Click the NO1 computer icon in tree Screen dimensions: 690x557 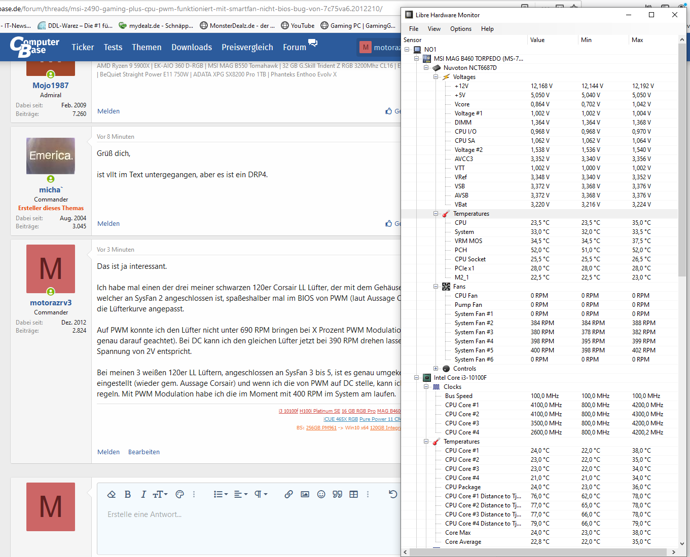pyautogui.click(x=417, y=50)
